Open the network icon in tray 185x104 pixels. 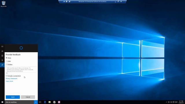tap(169, 102)
